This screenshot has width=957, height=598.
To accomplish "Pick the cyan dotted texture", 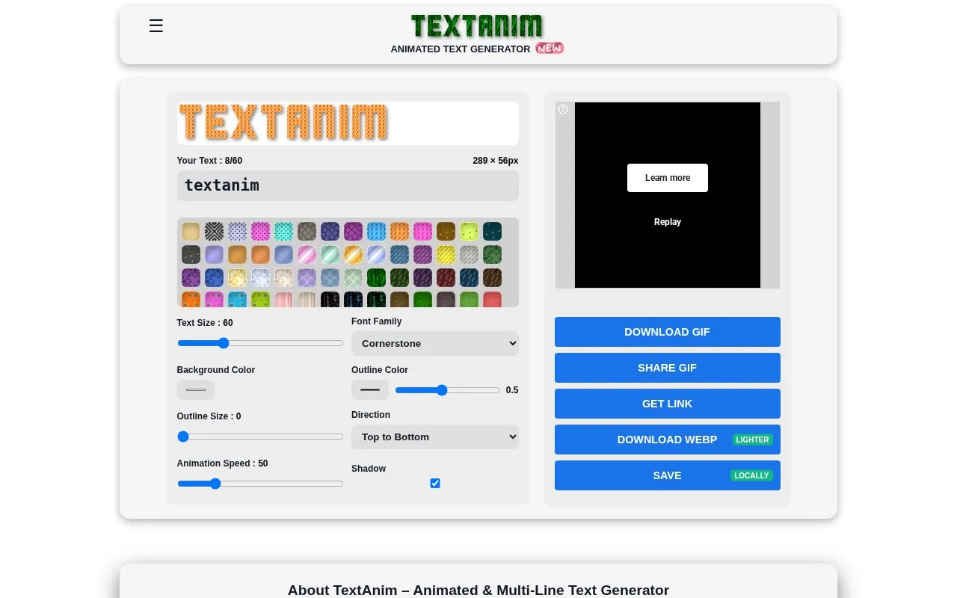I will pos(283,231).
